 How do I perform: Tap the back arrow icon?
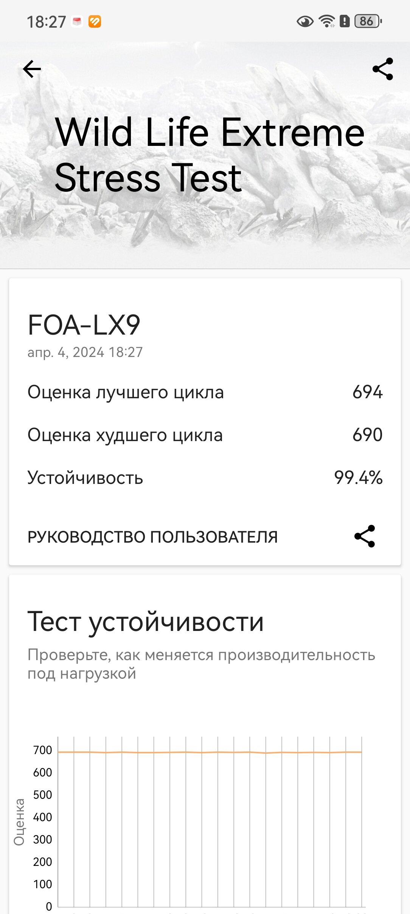(32, 69)
